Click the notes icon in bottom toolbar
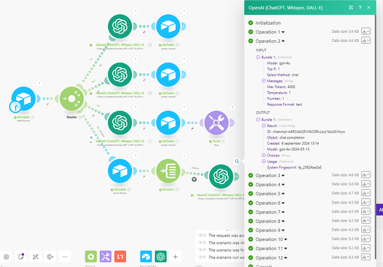 point(21,257)
